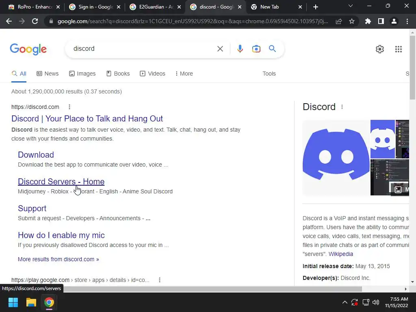
Task: Open File Explorer from the taskbar
Action: (31, 302)
